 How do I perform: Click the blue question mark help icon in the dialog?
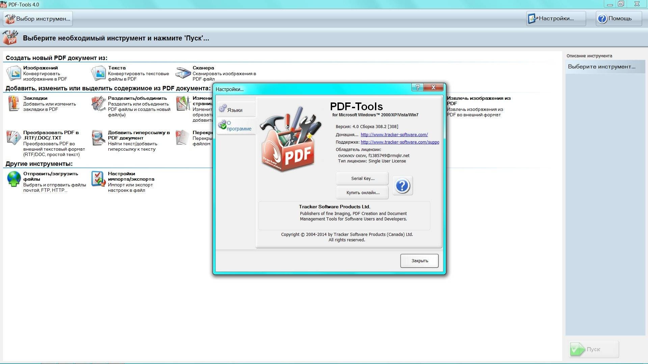(403, 186)
